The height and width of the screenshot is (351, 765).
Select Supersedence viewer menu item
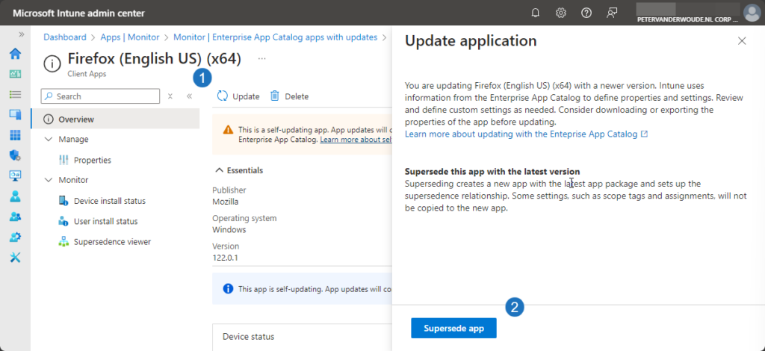[111, 242]
